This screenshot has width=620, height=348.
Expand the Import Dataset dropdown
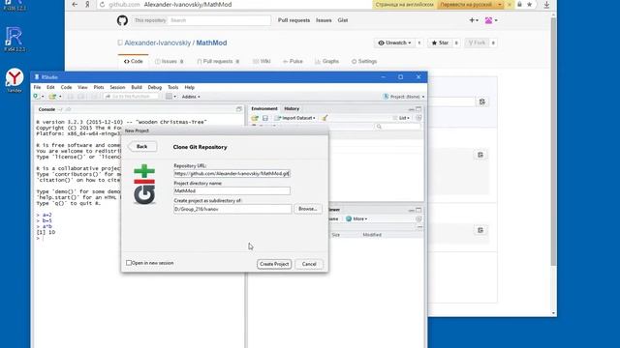pos(294,118)
